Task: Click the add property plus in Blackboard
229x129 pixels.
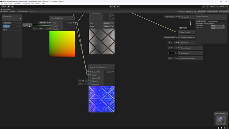Action: [x=20, y=19]
